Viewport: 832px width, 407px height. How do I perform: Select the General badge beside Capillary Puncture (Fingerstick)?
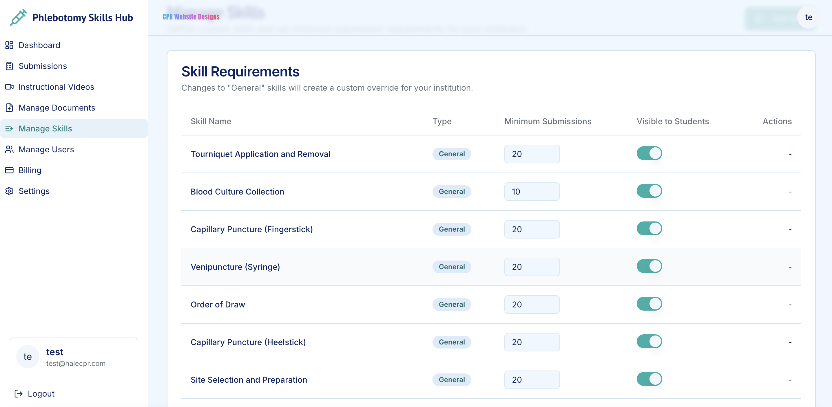[x=452, y=229]
